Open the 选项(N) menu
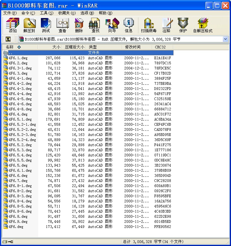The image size is (231, 246). coord(87,13)
